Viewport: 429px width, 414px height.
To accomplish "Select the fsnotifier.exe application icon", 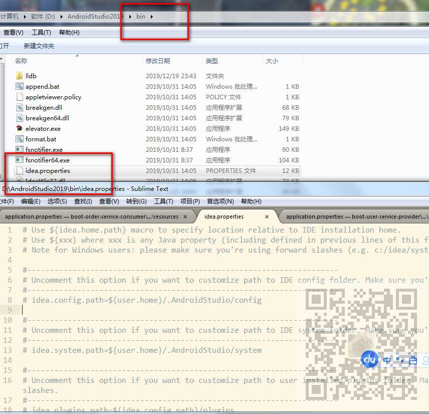I will [x=20, y=149].
